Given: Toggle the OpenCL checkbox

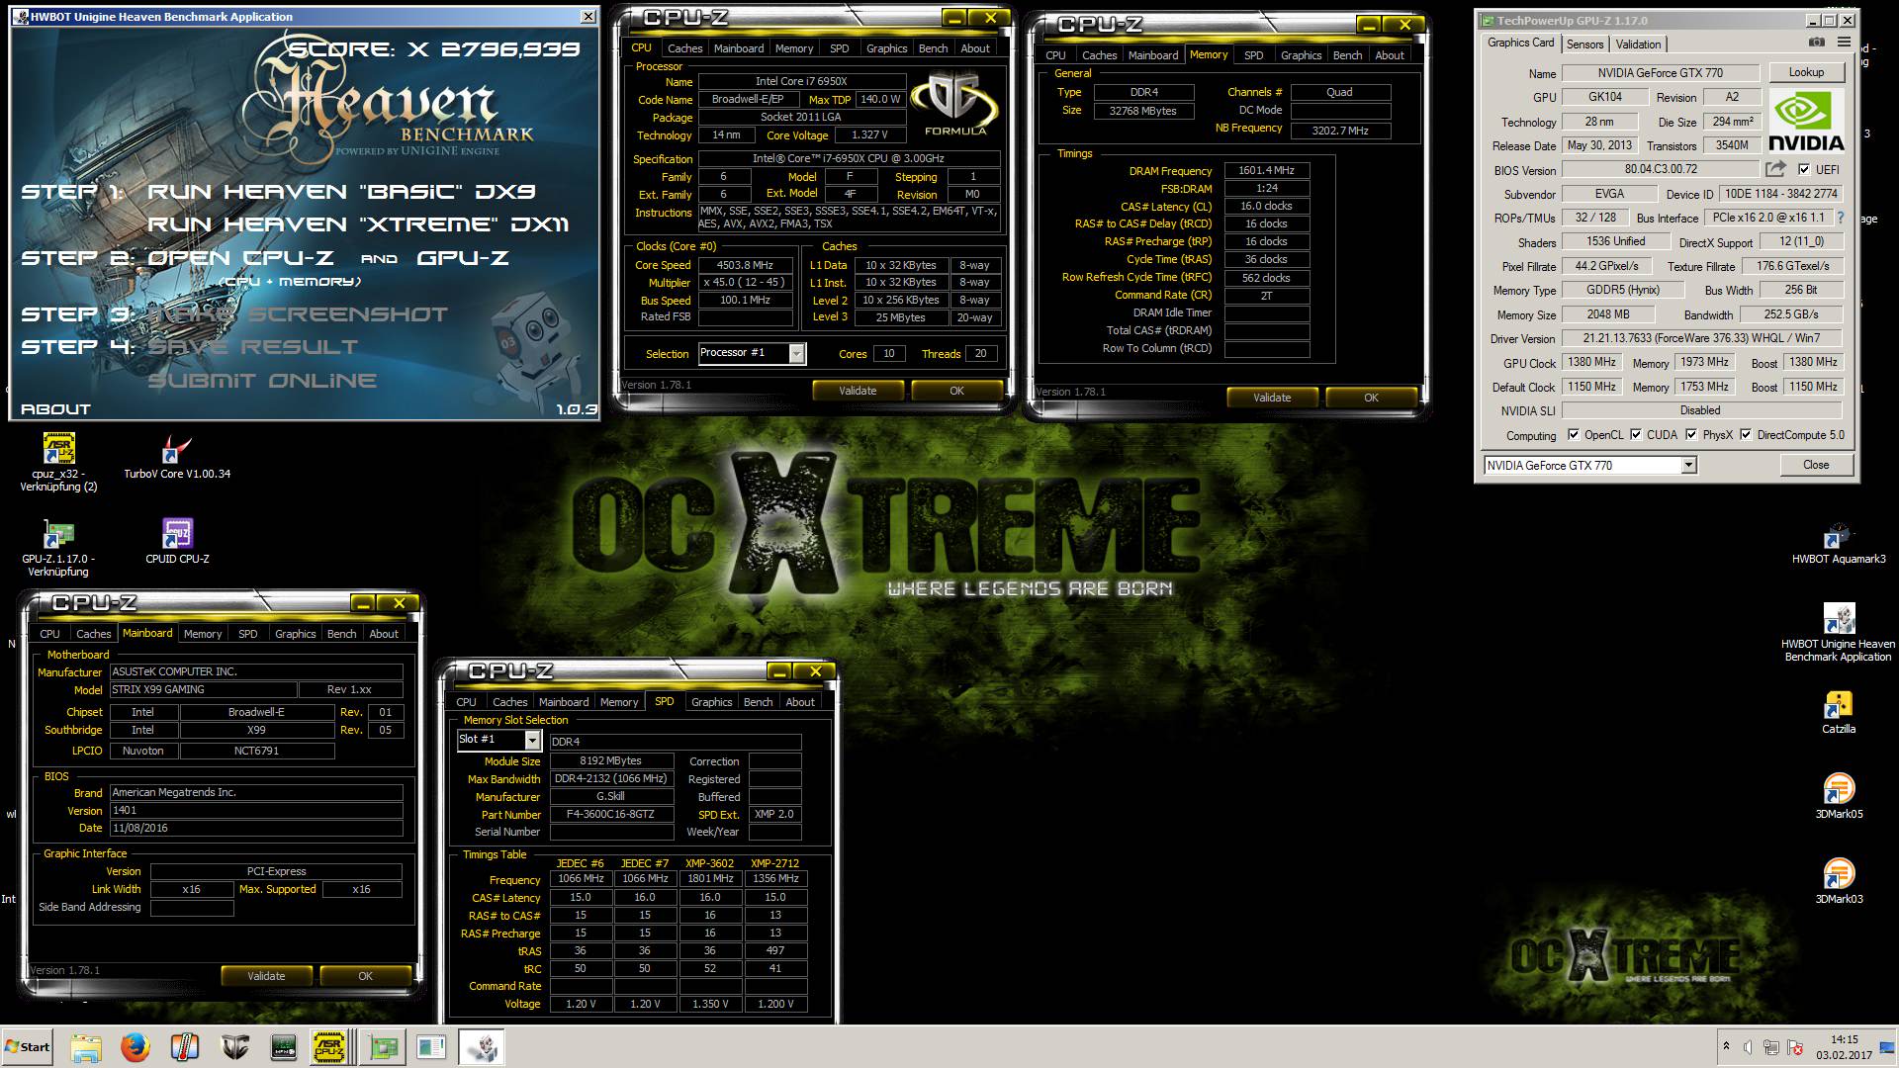Looking at the screenshot, I should coord(1573,435).
